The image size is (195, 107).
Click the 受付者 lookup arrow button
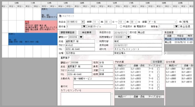tap(84, 27)
